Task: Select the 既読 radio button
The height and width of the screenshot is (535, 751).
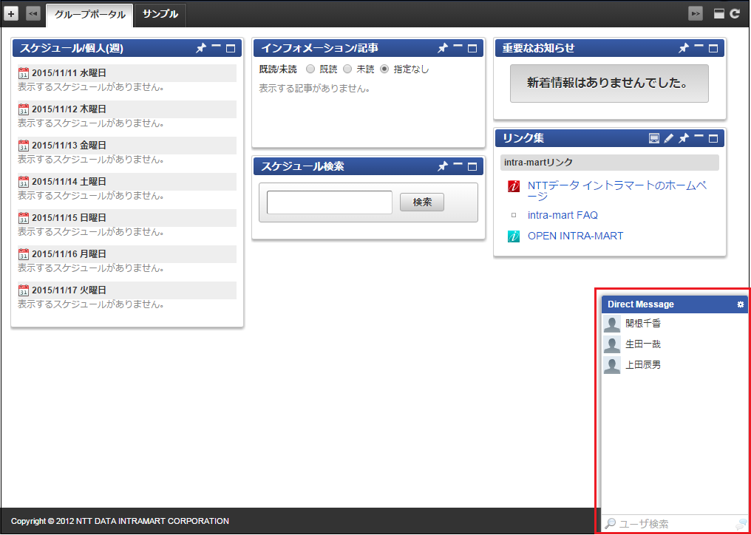Action: pos(310,69)
